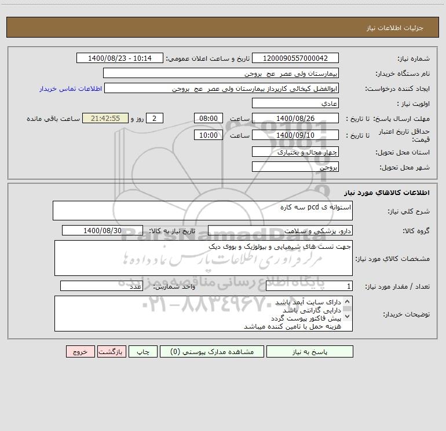Click the بازگشت back button
Image resolution: width=446 pixels, height=431 pixels.
(111, 352)
